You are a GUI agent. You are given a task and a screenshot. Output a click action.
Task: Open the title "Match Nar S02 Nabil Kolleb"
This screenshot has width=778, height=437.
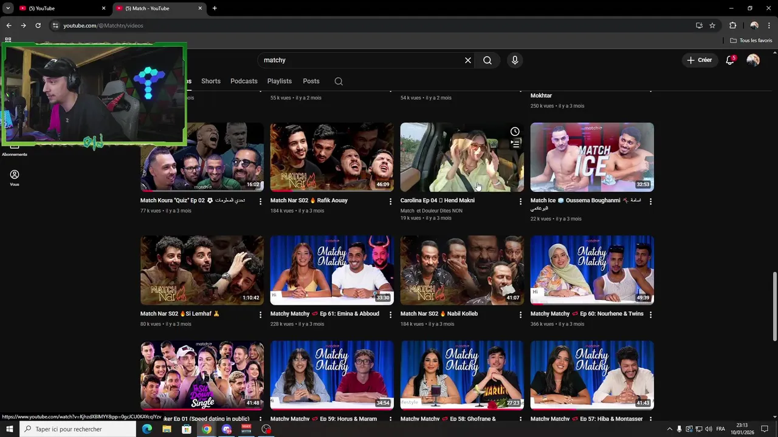[x=439, y=314]
